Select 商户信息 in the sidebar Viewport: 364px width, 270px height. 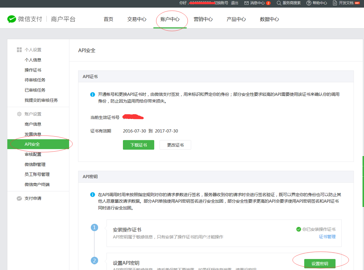tap(33, 124)
